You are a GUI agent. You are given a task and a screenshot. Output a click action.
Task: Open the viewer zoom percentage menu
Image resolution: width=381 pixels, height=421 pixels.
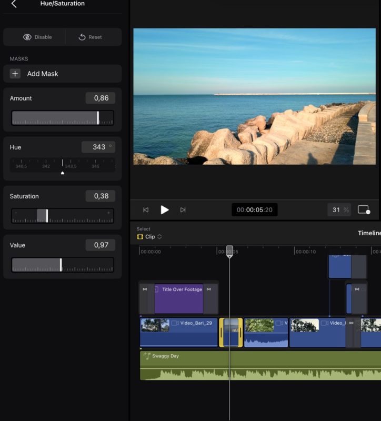[x=339, y=210]
